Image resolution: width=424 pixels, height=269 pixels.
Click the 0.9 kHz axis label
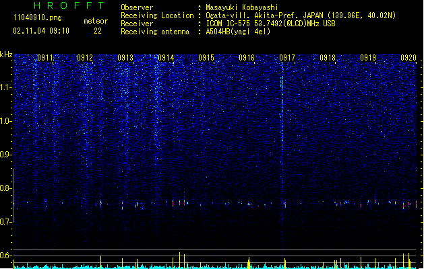[6, 155]
